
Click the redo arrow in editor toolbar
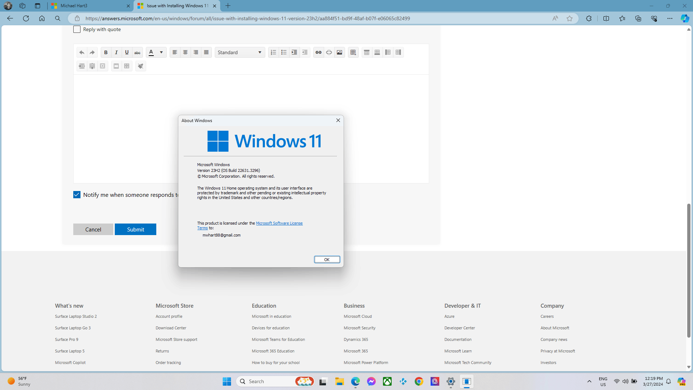pos(92,52)
